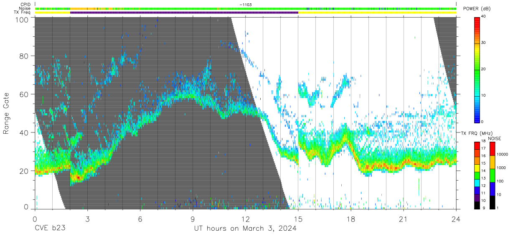Click the 6 tick on the UT hours axis
Screen dimensions: 513x237
tap(140, 219)
